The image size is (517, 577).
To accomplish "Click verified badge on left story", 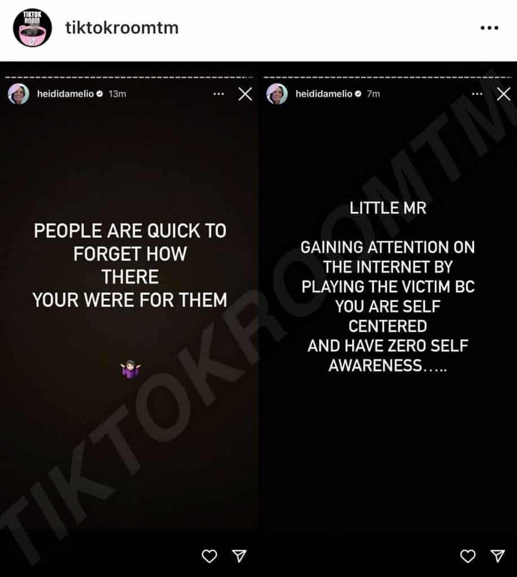I will point(99,94).
